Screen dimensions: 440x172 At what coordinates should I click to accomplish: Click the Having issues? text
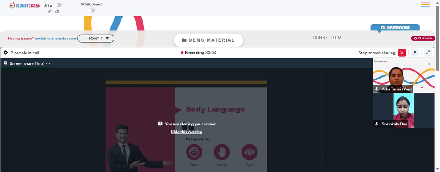[x=21, y=39]
